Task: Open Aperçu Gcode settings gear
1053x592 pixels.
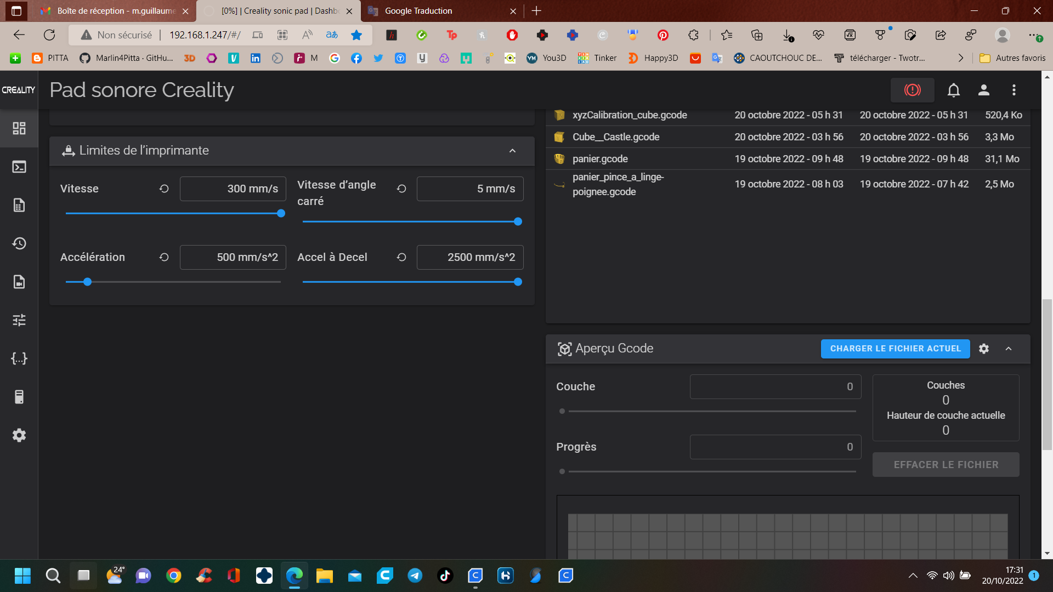Action: 984,349
